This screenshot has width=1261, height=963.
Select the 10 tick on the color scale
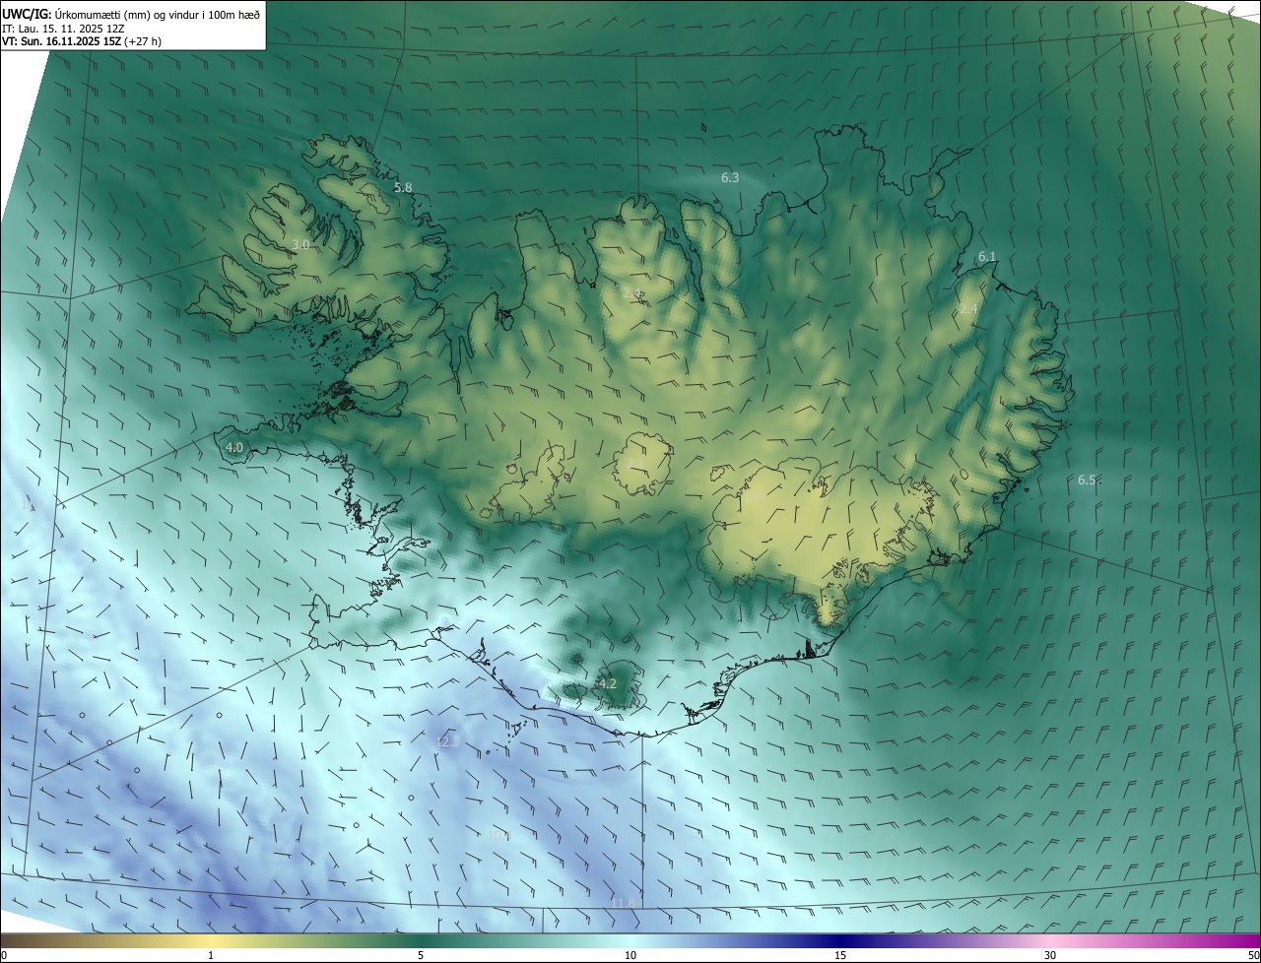630,955
